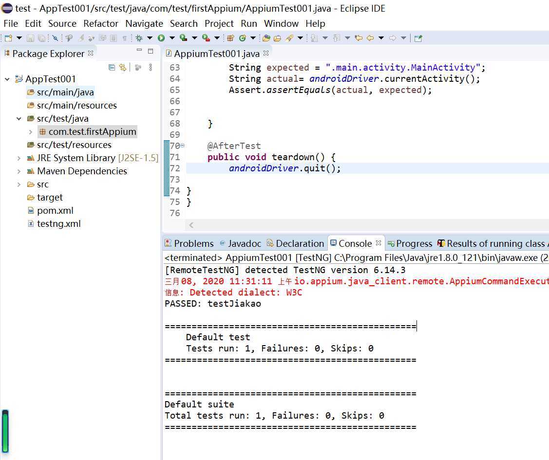The height and width of the screenshot is (460, 549).
Task: Switch to the Declaration tab
Action: click(296, 243)
